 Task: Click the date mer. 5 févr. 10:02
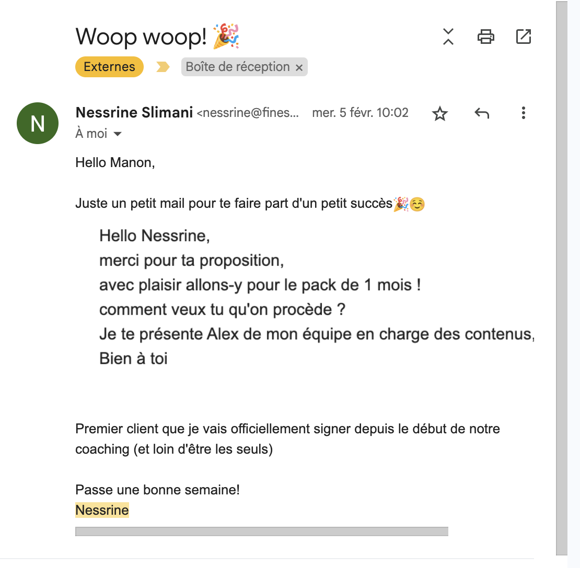pos(361,112)
